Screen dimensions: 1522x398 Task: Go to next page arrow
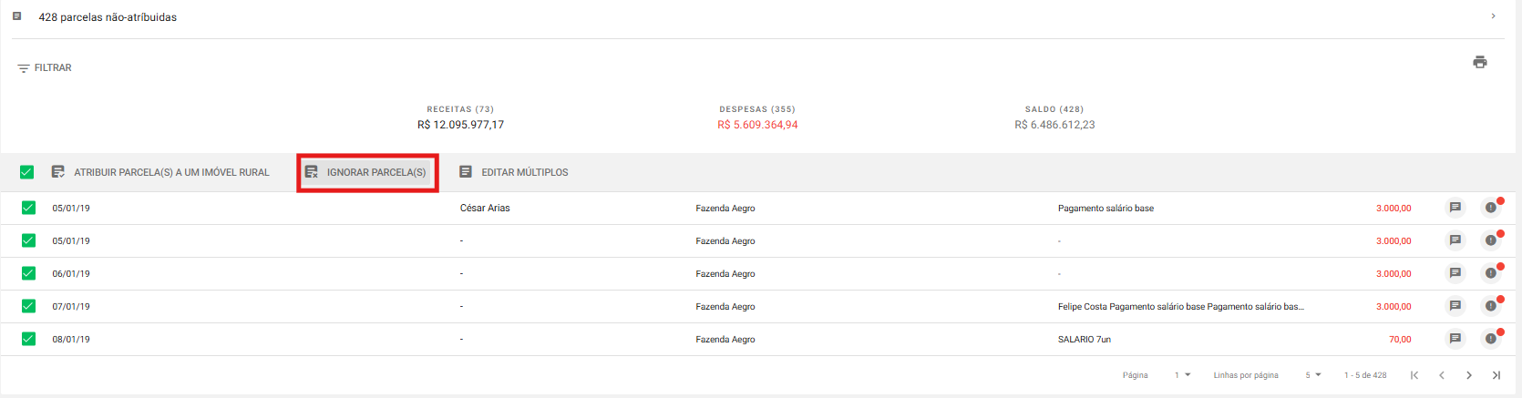[x=1469, y=375]
